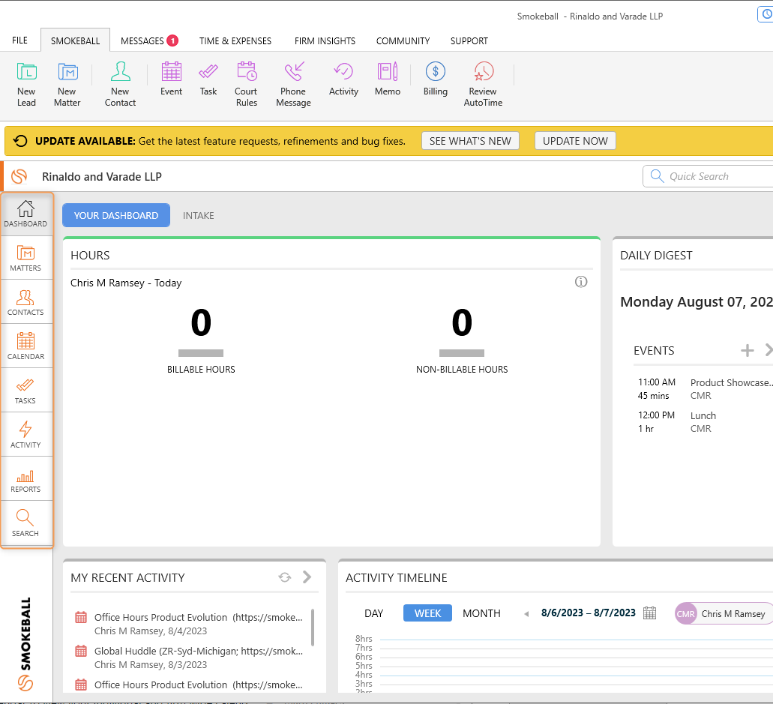Viewport: 773px width, 704px height.
Task: Click inside the Quick Search field
Action: 712,176
